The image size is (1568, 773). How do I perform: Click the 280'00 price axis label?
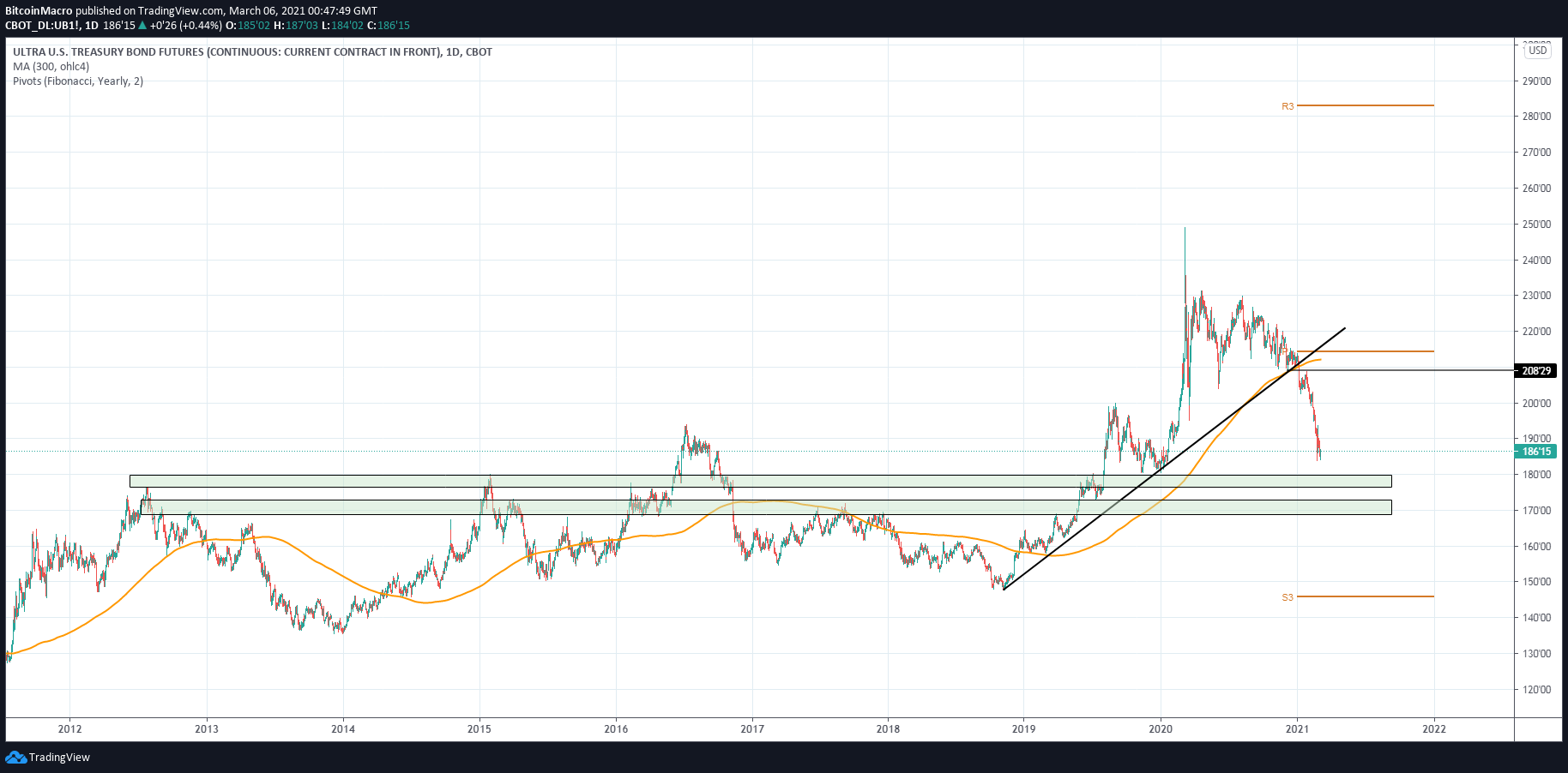[x=1536, y=117]
